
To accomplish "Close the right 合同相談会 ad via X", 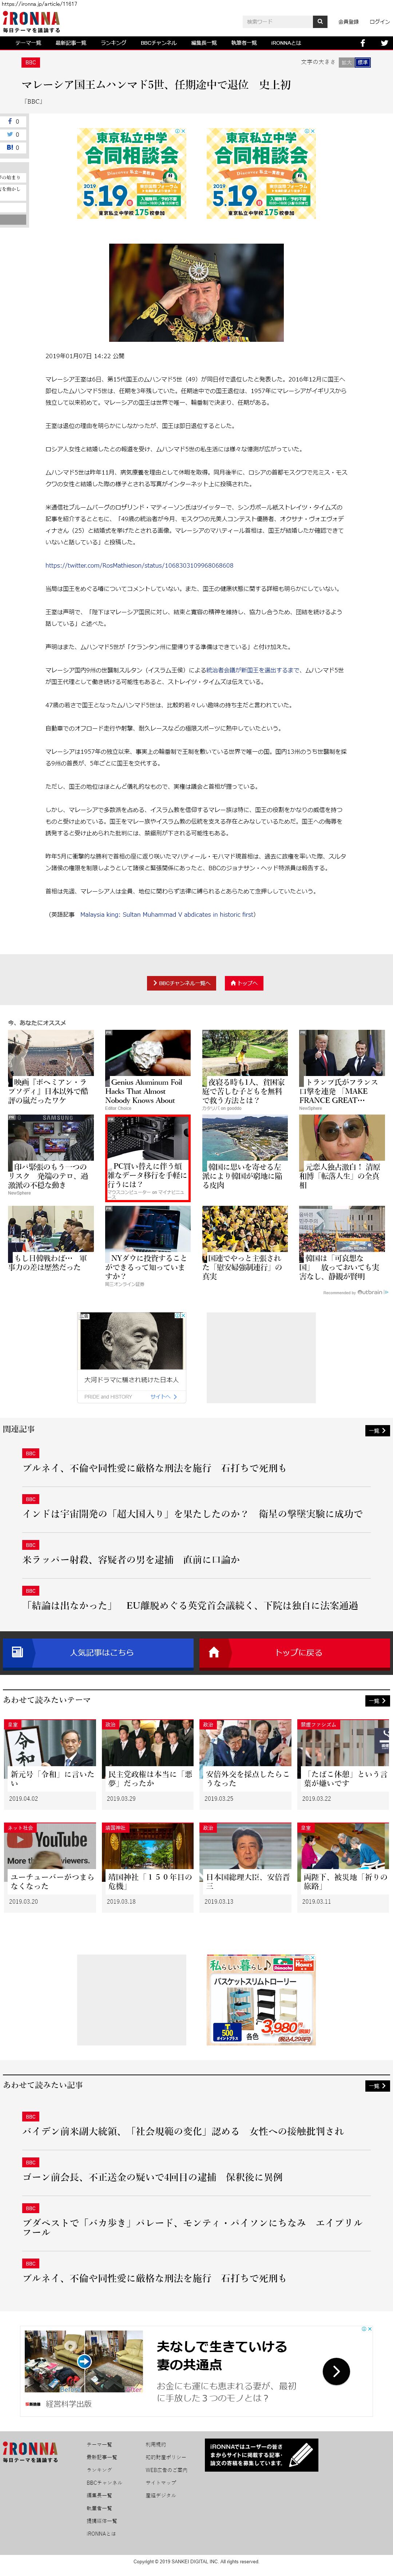I will click(x=313, y=131).
